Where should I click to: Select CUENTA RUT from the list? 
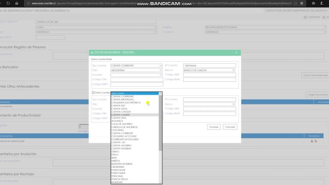pyautogui.click(x=135, y=106)
